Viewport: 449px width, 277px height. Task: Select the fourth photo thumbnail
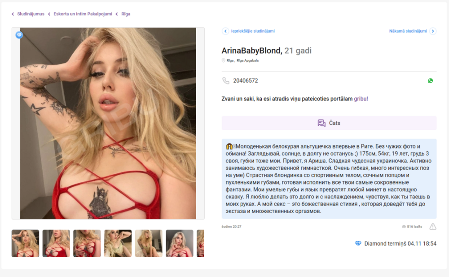tap(118, 243)
